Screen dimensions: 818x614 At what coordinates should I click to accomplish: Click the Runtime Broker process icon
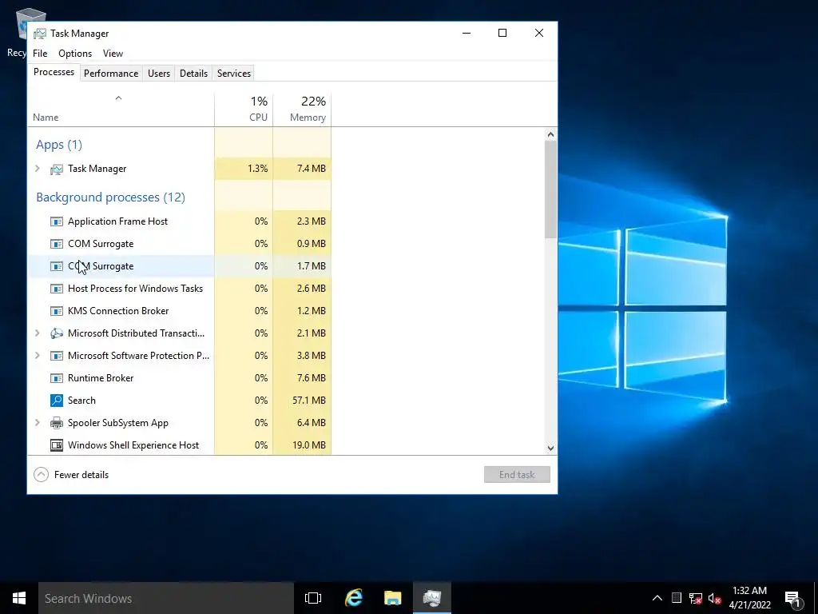(57, 378)
